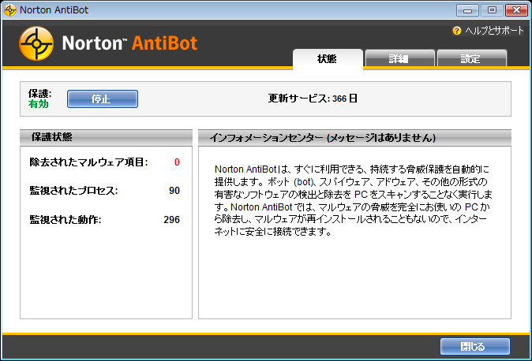532x361 pixels.
Task: Click the 更新サービス: 366 日 text
Action: (x=313, y=99)
